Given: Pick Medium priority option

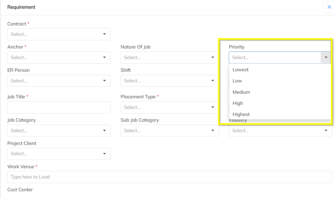Looking at the screenshot, I should (x=241, y=92).
